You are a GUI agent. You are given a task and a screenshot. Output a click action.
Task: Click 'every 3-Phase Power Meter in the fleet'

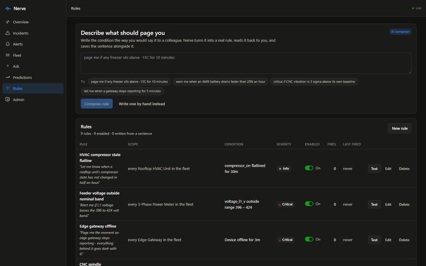coord(161,204)
